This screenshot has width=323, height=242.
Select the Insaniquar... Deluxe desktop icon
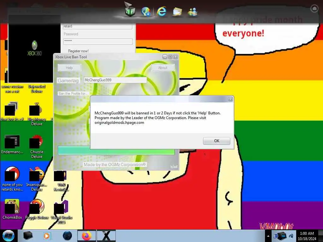[37, 179]
